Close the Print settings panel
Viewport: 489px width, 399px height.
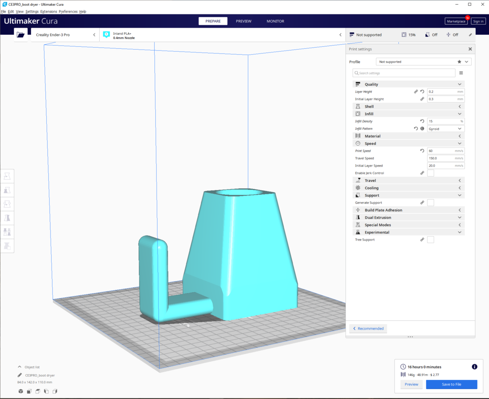pos(470,49)
